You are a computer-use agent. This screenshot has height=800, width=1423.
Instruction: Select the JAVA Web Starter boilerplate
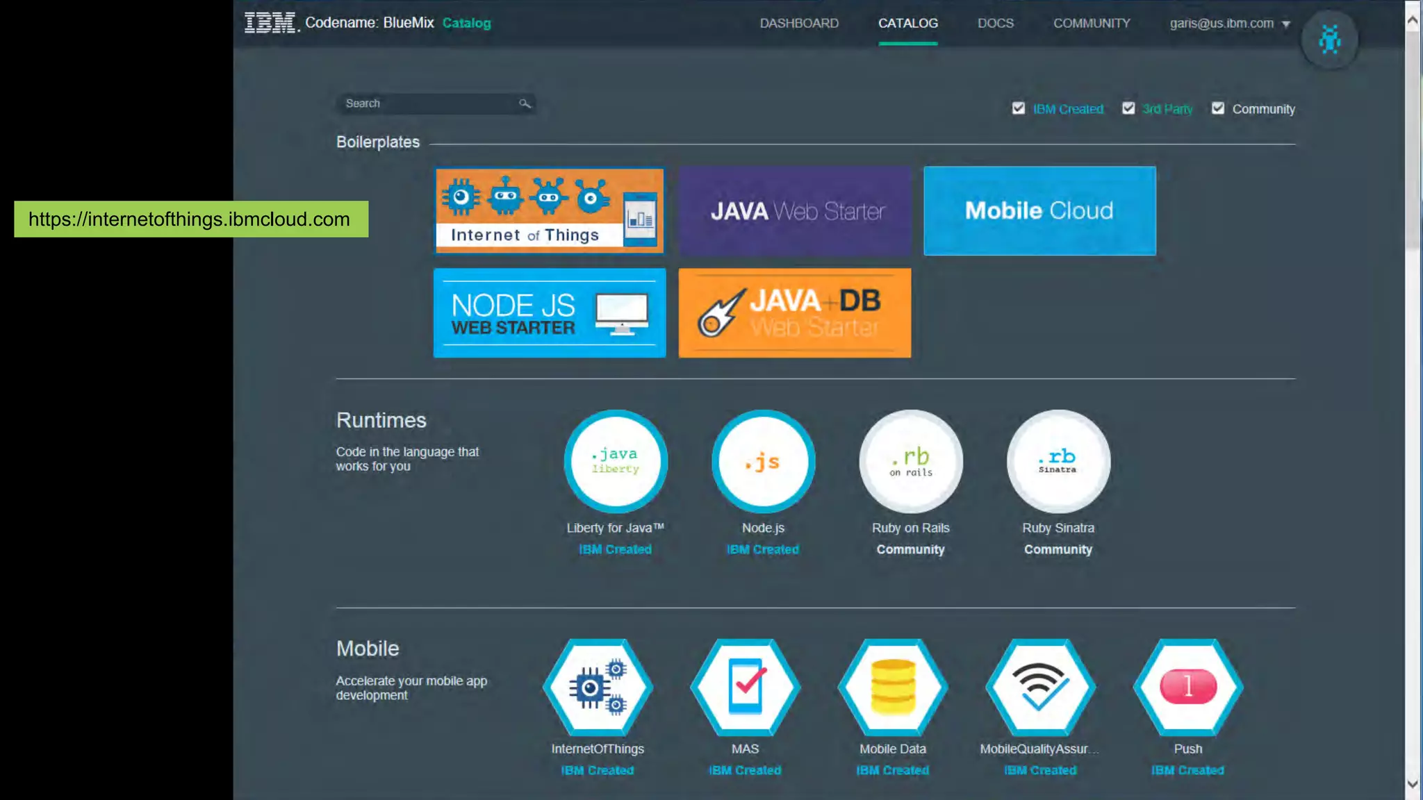tap(794, 210)
